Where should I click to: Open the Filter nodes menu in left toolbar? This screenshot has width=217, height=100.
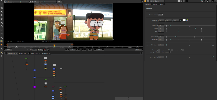2,15
